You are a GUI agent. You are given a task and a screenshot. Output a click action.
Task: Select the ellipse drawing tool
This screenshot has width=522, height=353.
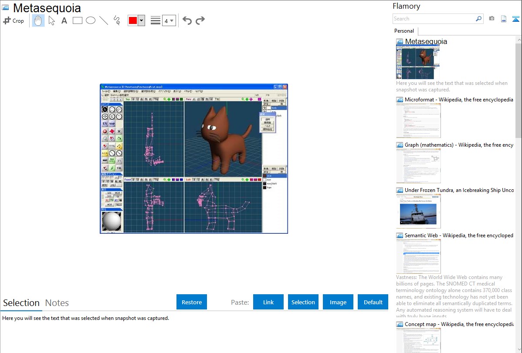[91, 20]
